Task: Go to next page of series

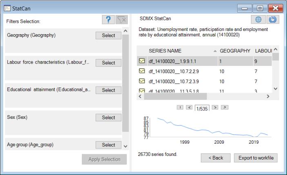Action: coord(216,107)
